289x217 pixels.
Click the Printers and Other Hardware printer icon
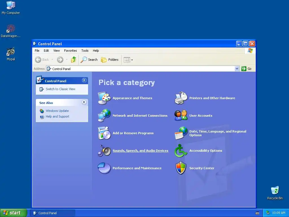pos(181,98)
